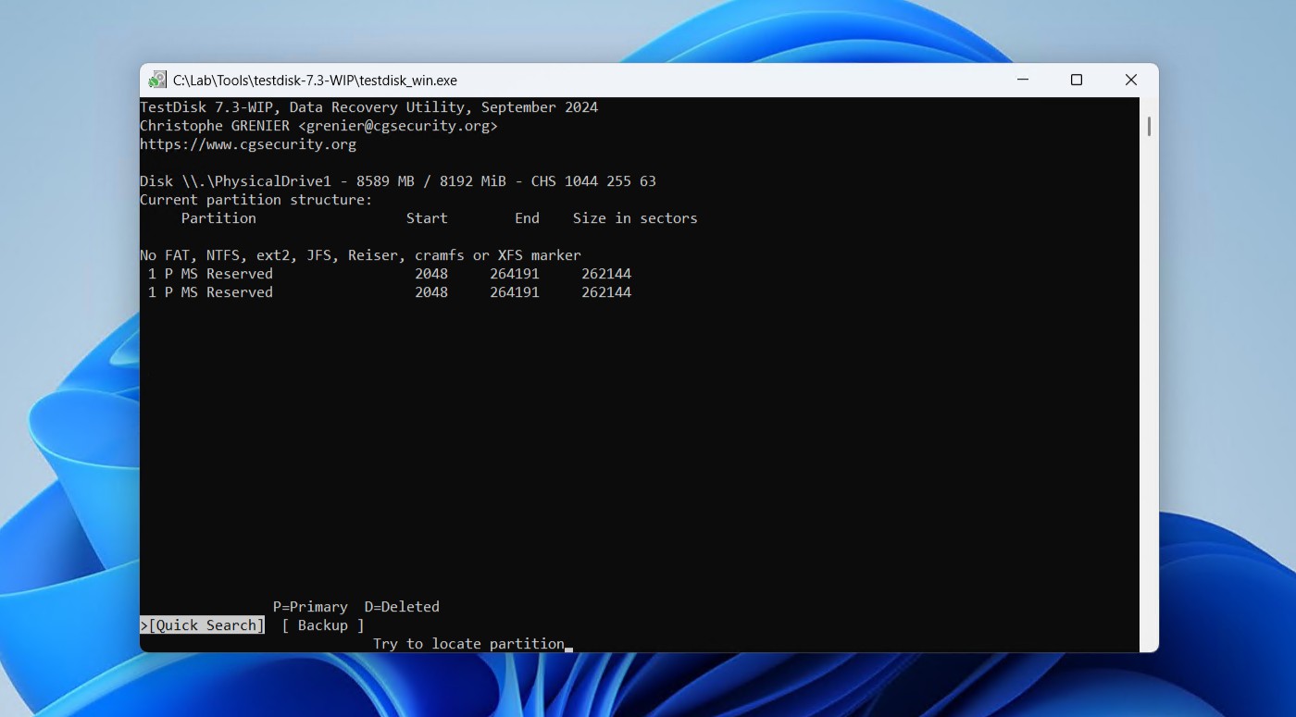1296x717 pixels.
Task: Select the first MS Reserved partition row
Action: [389, 274]
